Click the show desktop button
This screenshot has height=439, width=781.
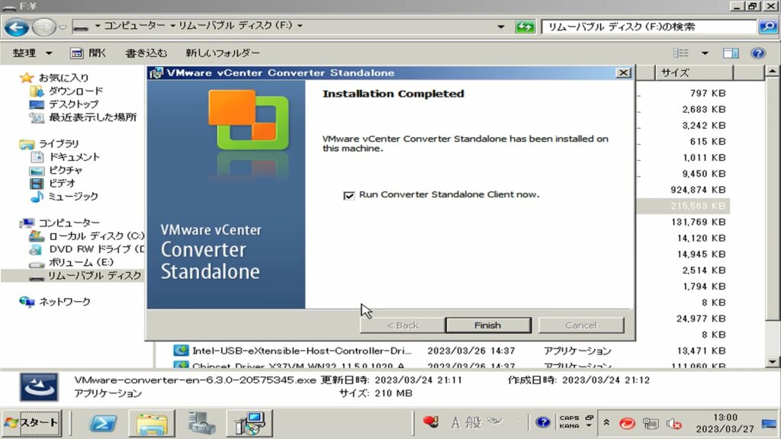click(770, 424)
